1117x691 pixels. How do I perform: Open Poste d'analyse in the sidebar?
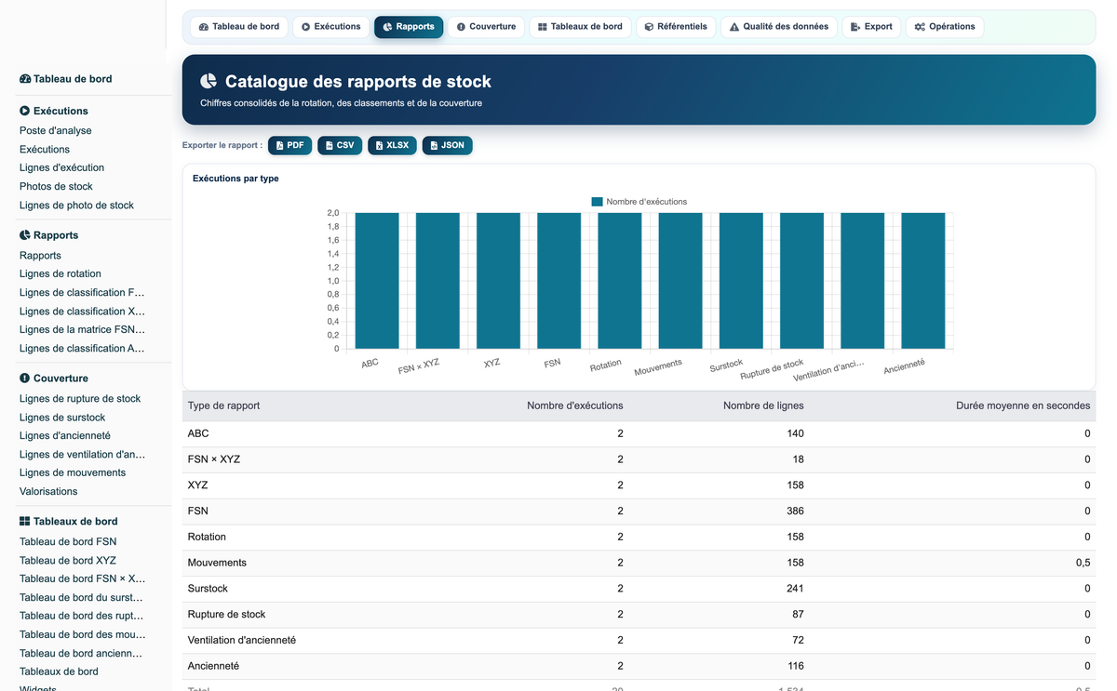click(x=56, y=131)
